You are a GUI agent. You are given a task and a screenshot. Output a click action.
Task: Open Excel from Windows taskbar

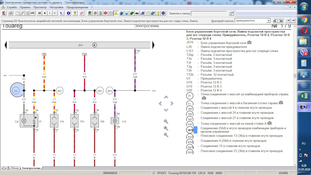coord(304,96)
